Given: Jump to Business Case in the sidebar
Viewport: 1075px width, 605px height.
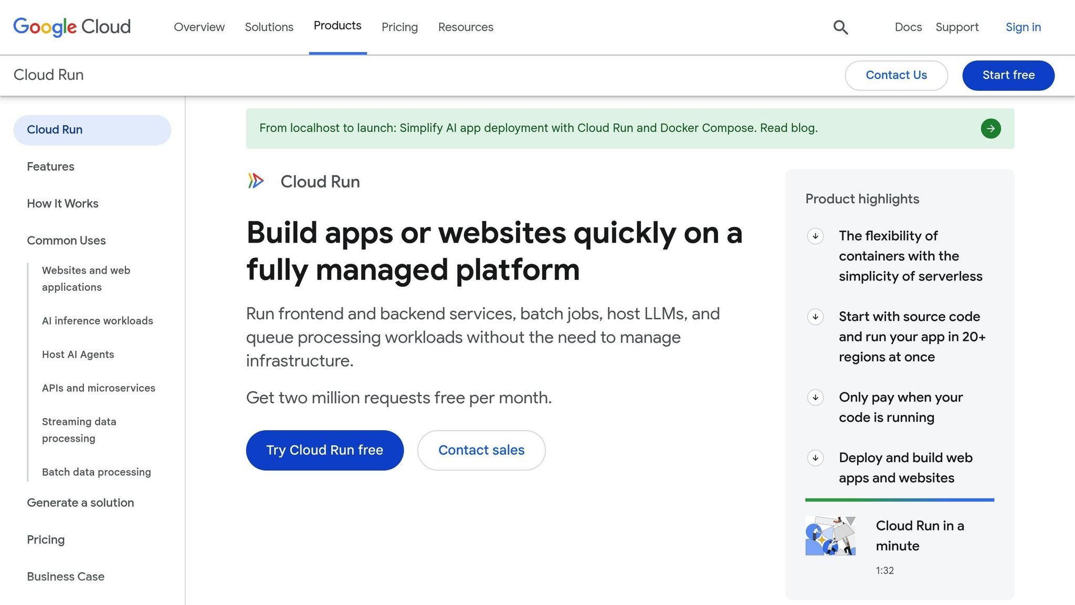Looking at the screenshot, I should (66, 576).
